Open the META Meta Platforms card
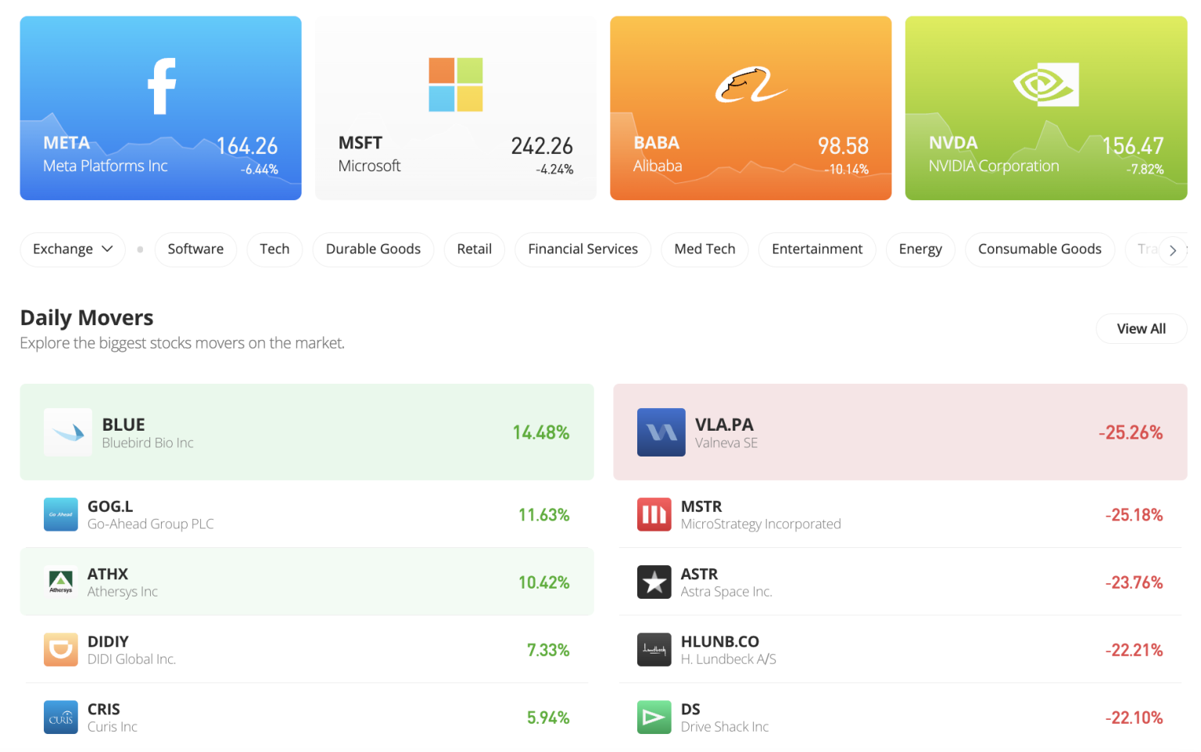1201x752 pixels. click(x=160, y=108)
